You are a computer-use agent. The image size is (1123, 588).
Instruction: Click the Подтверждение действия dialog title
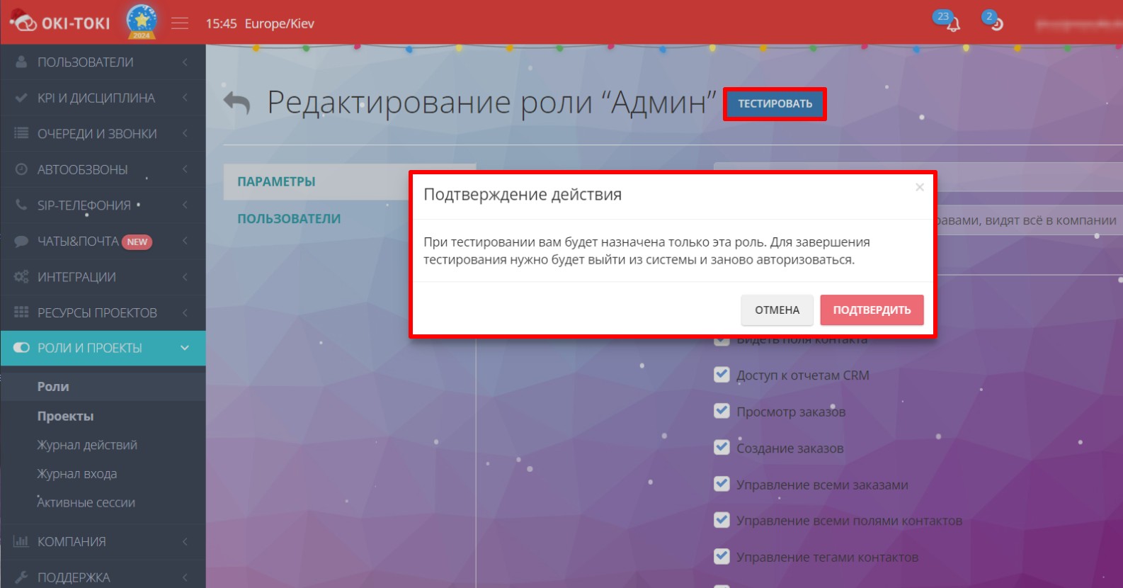click(x=523, y=194)
